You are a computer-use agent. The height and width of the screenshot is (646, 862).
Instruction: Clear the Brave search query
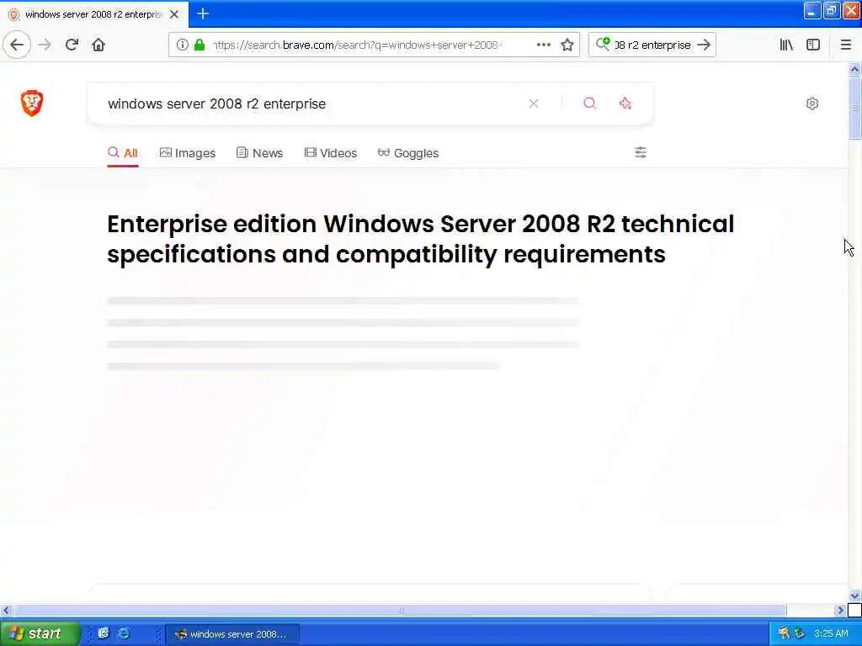533,103
